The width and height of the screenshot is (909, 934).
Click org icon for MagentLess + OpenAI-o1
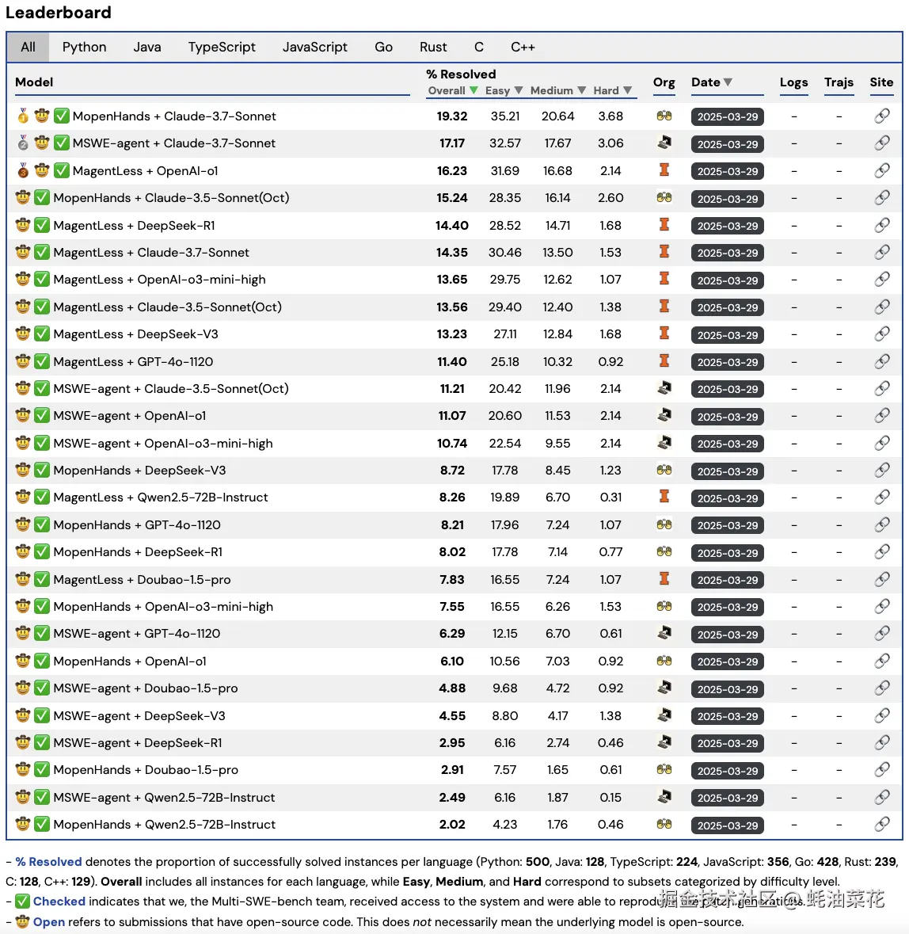coord(664,170)
